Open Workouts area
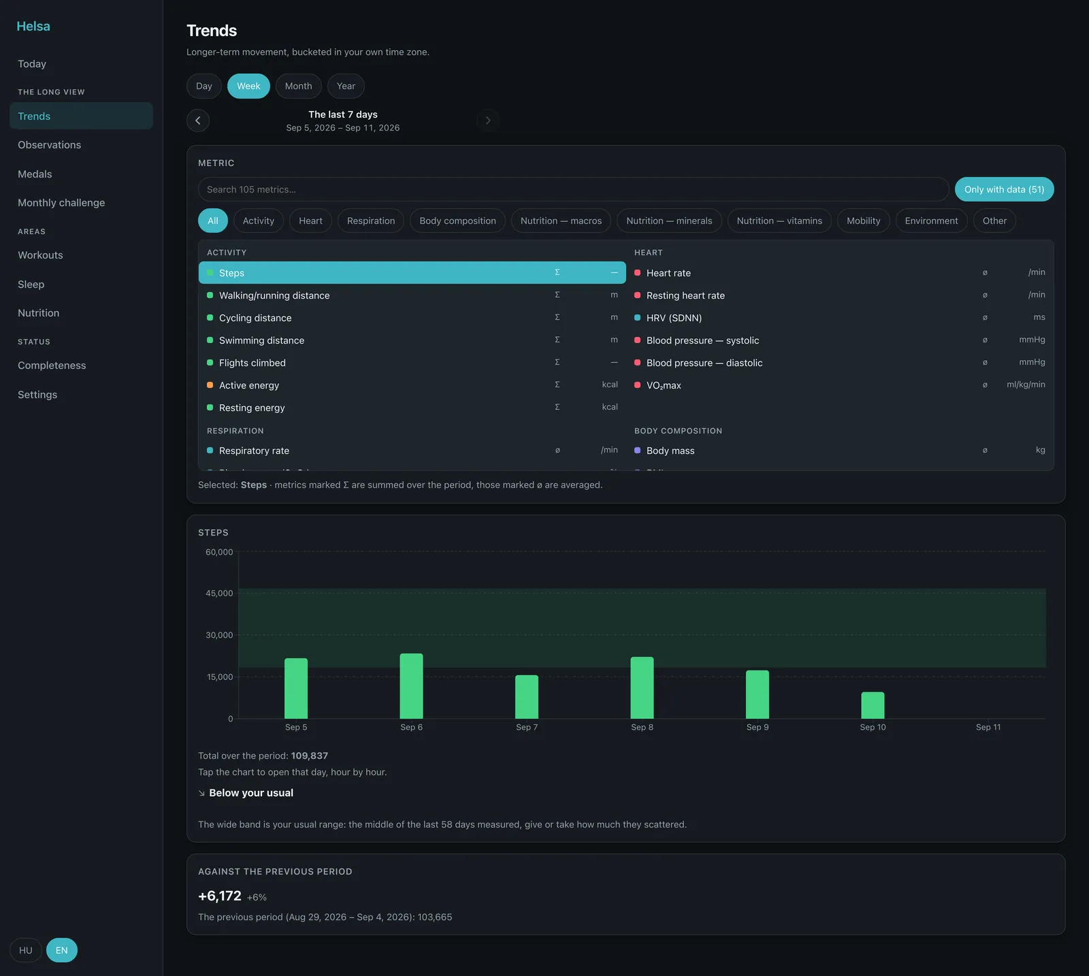 [81, 255]
